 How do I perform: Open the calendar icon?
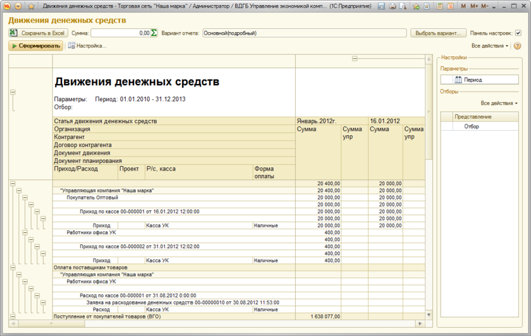pos(449,6)
